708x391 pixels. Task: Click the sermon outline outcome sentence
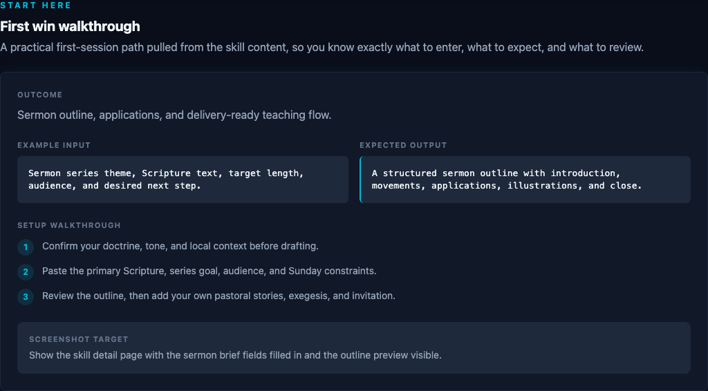tap(174, 115)
